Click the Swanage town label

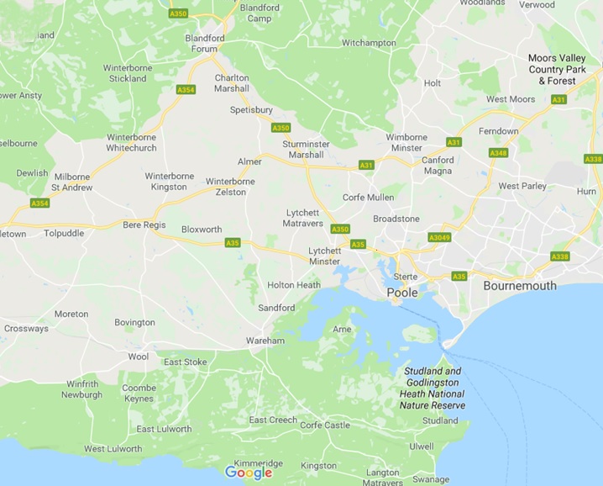(431, 479)
